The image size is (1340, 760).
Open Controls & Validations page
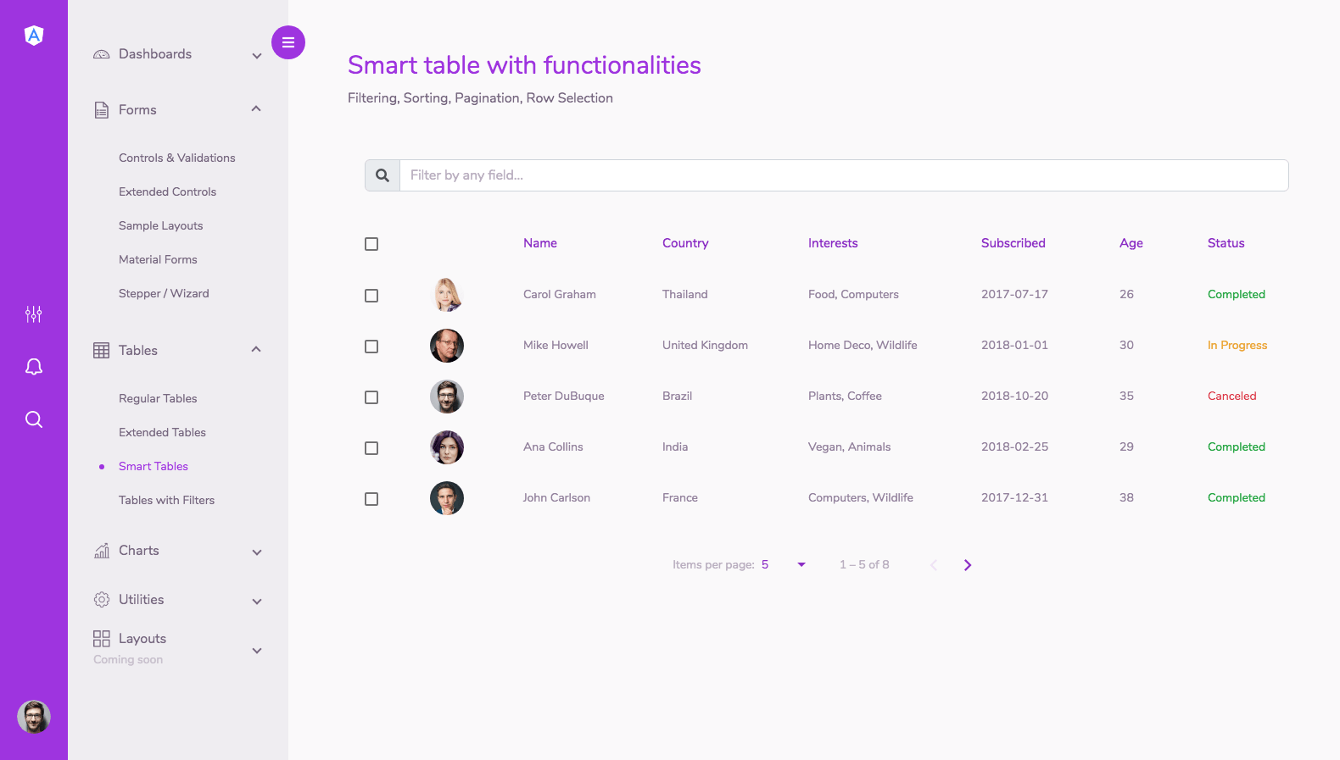(x=177, y=158)
